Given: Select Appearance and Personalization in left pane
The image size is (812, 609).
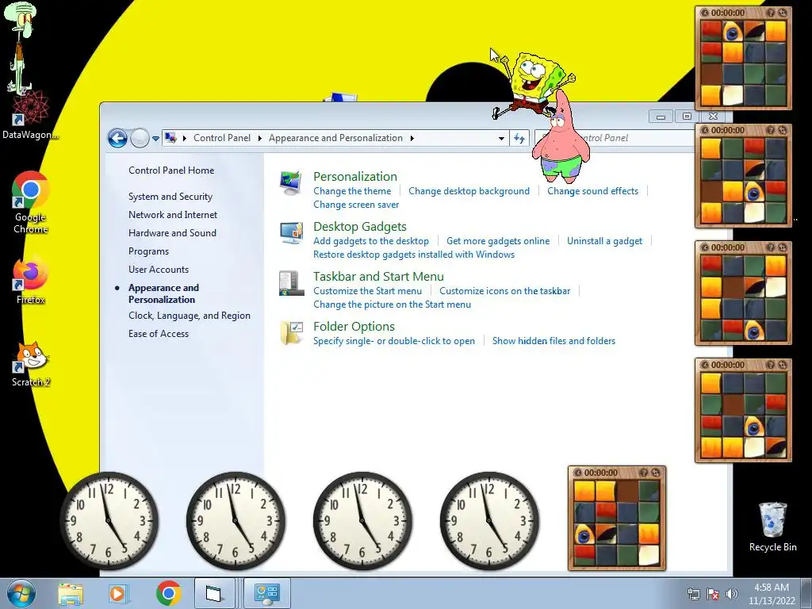Looking at the screenshot, I should [163, 293].
